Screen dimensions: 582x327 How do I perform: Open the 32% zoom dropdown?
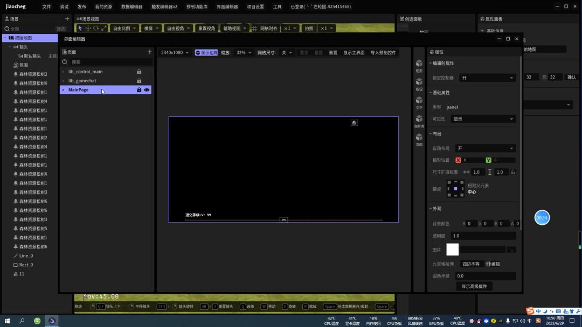pyautogui.click(x=244, y=53)
